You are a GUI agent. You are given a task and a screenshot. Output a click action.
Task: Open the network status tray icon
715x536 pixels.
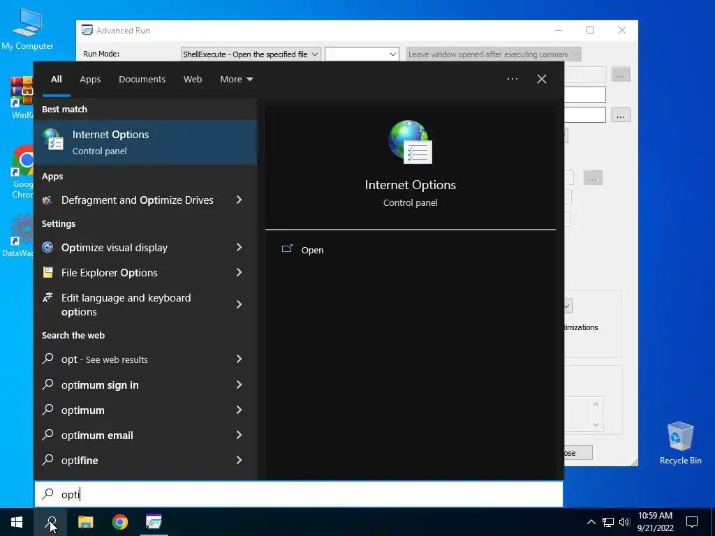tap(608, 522)
